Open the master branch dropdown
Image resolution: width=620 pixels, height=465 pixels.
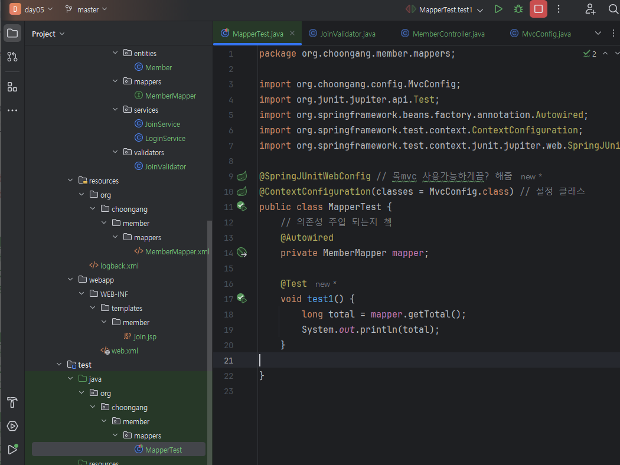pos(87,9)
